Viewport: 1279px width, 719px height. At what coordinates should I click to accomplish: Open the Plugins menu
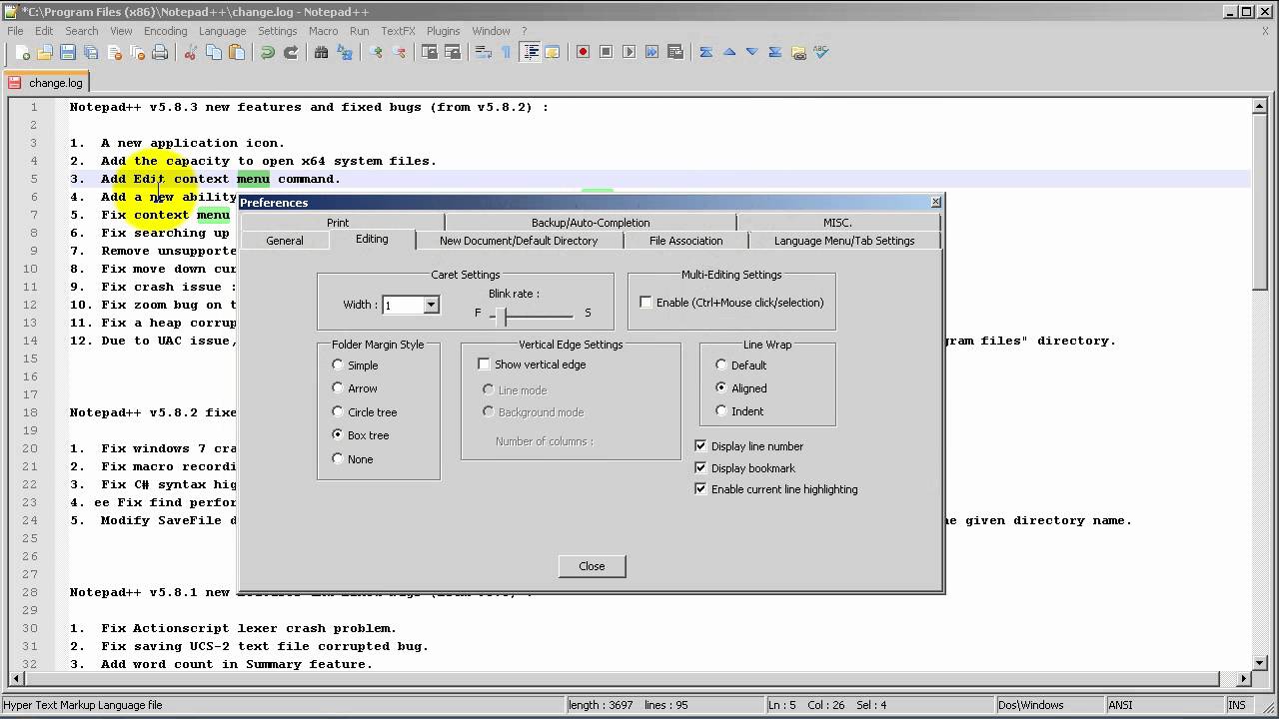[443, 31]
